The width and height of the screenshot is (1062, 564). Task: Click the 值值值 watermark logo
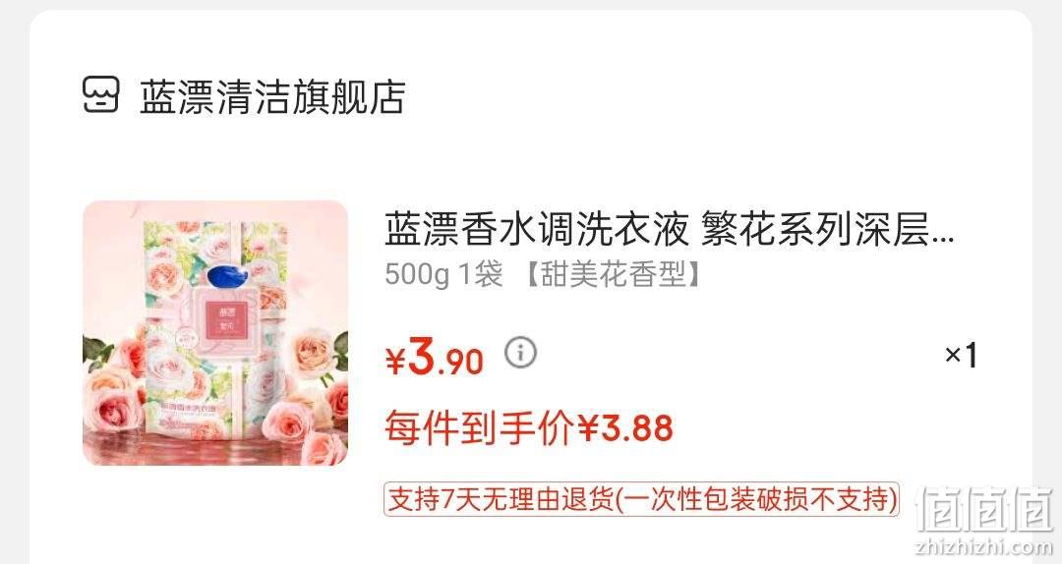(x=984, y=508)
